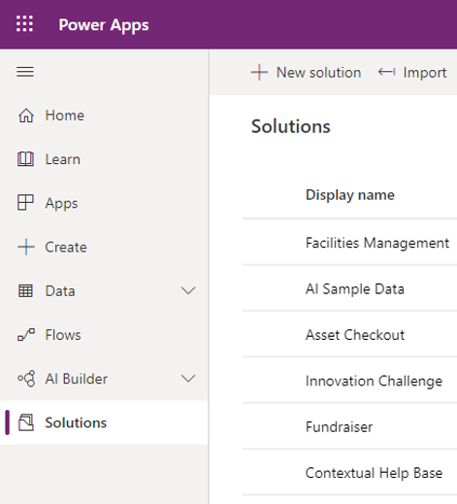The image size is (457, 504).
Task: Click the Home house icon
Action: 26,116
